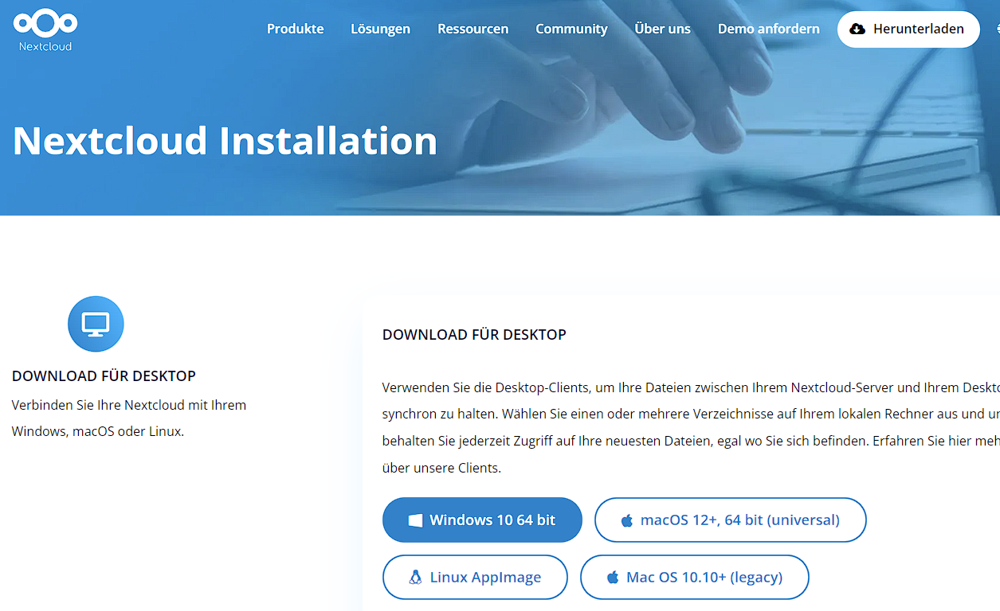Viewport: 1000px width, 611px height.
Task: Click the Windows logo in the download button
Action: (x=415, y=520)
